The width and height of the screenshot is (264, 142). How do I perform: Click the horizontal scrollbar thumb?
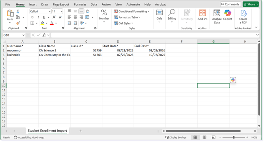[203, 131]
